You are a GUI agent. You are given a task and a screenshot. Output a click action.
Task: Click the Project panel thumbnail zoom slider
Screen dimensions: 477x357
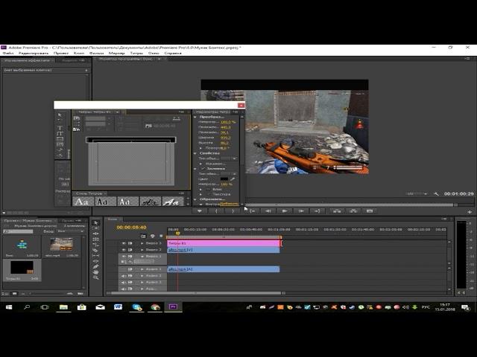(45, 294)
